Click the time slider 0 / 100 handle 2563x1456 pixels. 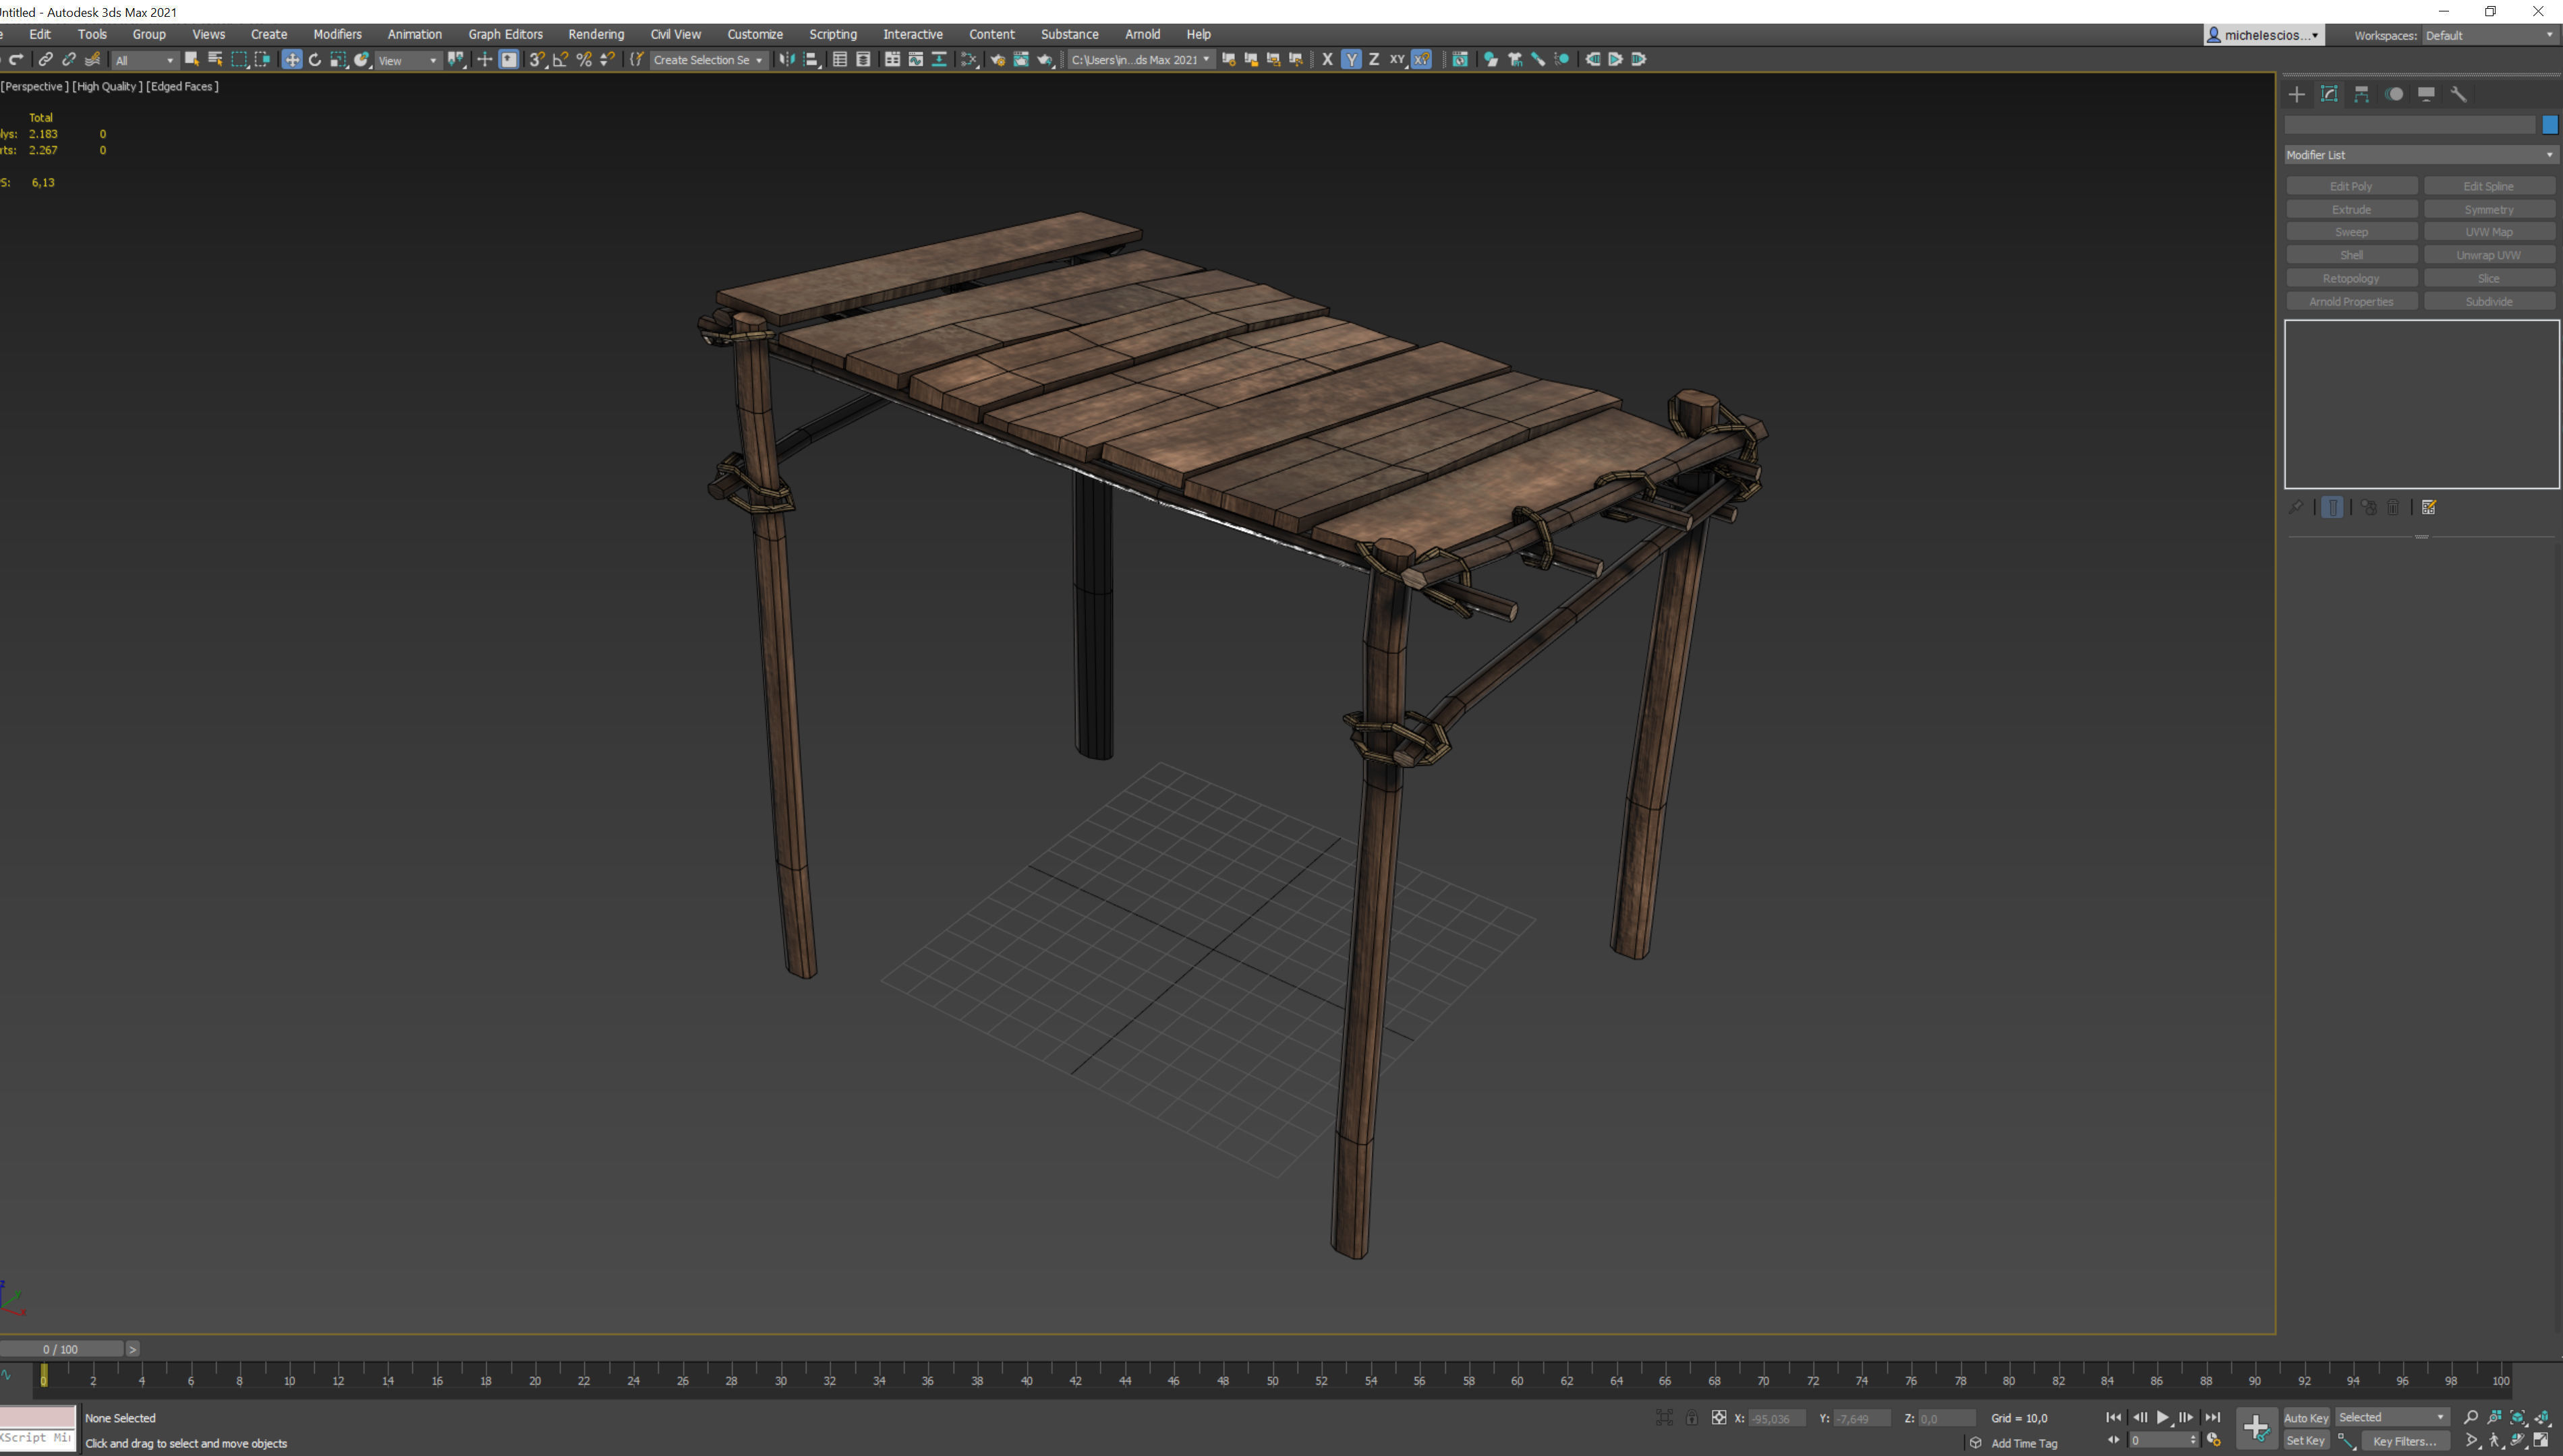coord(61,1350)
